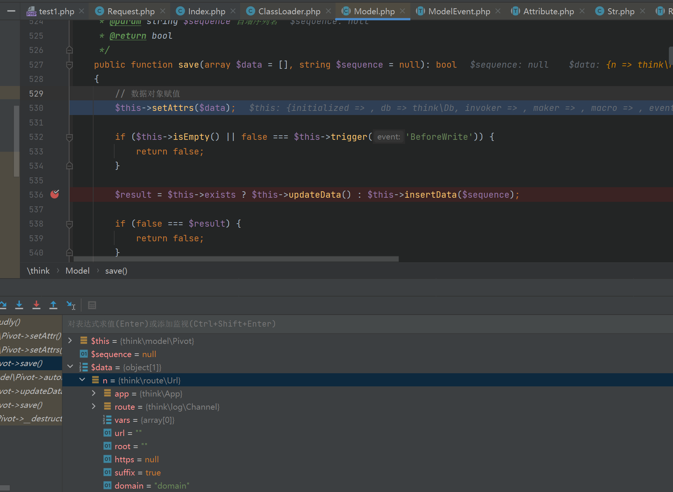Fold the closing brace marker at line 540

(70, 253)
